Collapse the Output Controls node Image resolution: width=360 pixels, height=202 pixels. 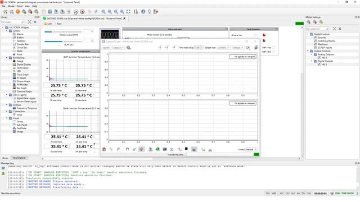click(308, 51)
